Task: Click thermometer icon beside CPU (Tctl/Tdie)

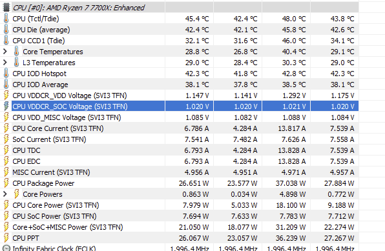Action: (x=6, y=19)
